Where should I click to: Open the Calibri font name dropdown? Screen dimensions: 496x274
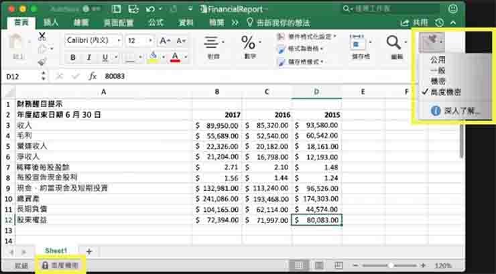pos(93,40)
